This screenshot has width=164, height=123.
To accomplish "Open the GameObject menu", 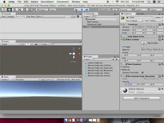I will tap(47, 2).
